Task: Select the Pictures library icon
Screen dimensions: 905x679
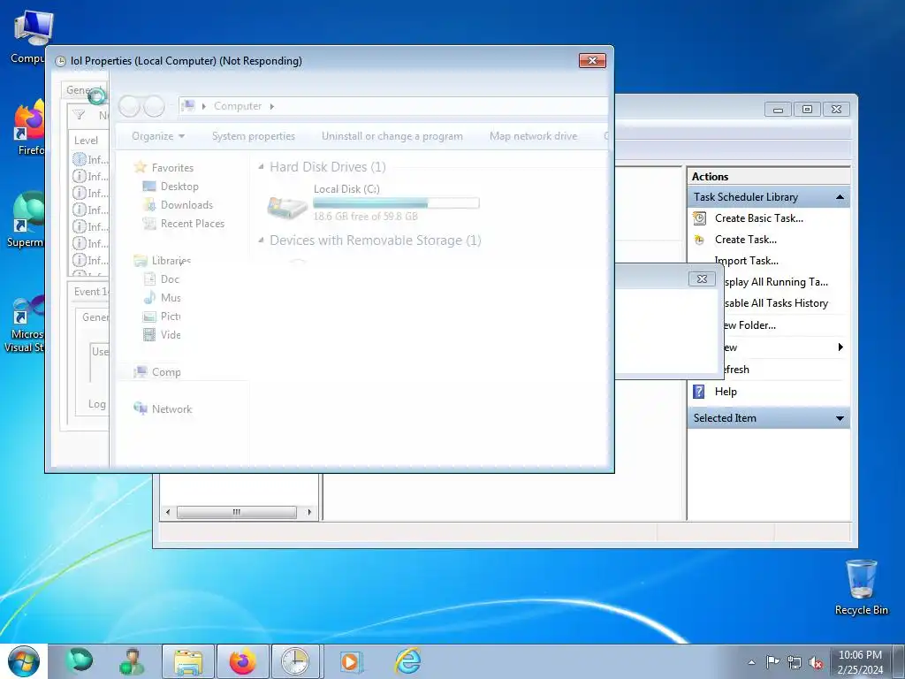Action: 149,317
